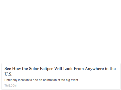Click the 'U.S.' text on the headline's second line
121x90 pixels.
[x=8, y=74]
